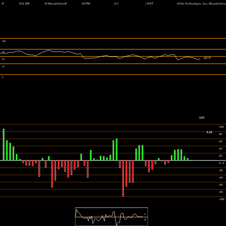This screenshot has height=226, width=226.
Task: Click the RSI value label 42.9
Action: click(x=207, y=58)
